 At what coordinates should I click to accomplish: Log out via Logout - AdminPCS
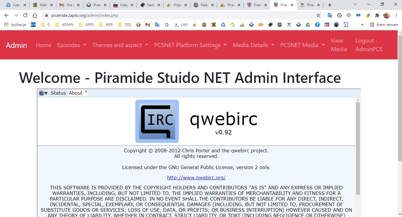click(x=369, y=45)
